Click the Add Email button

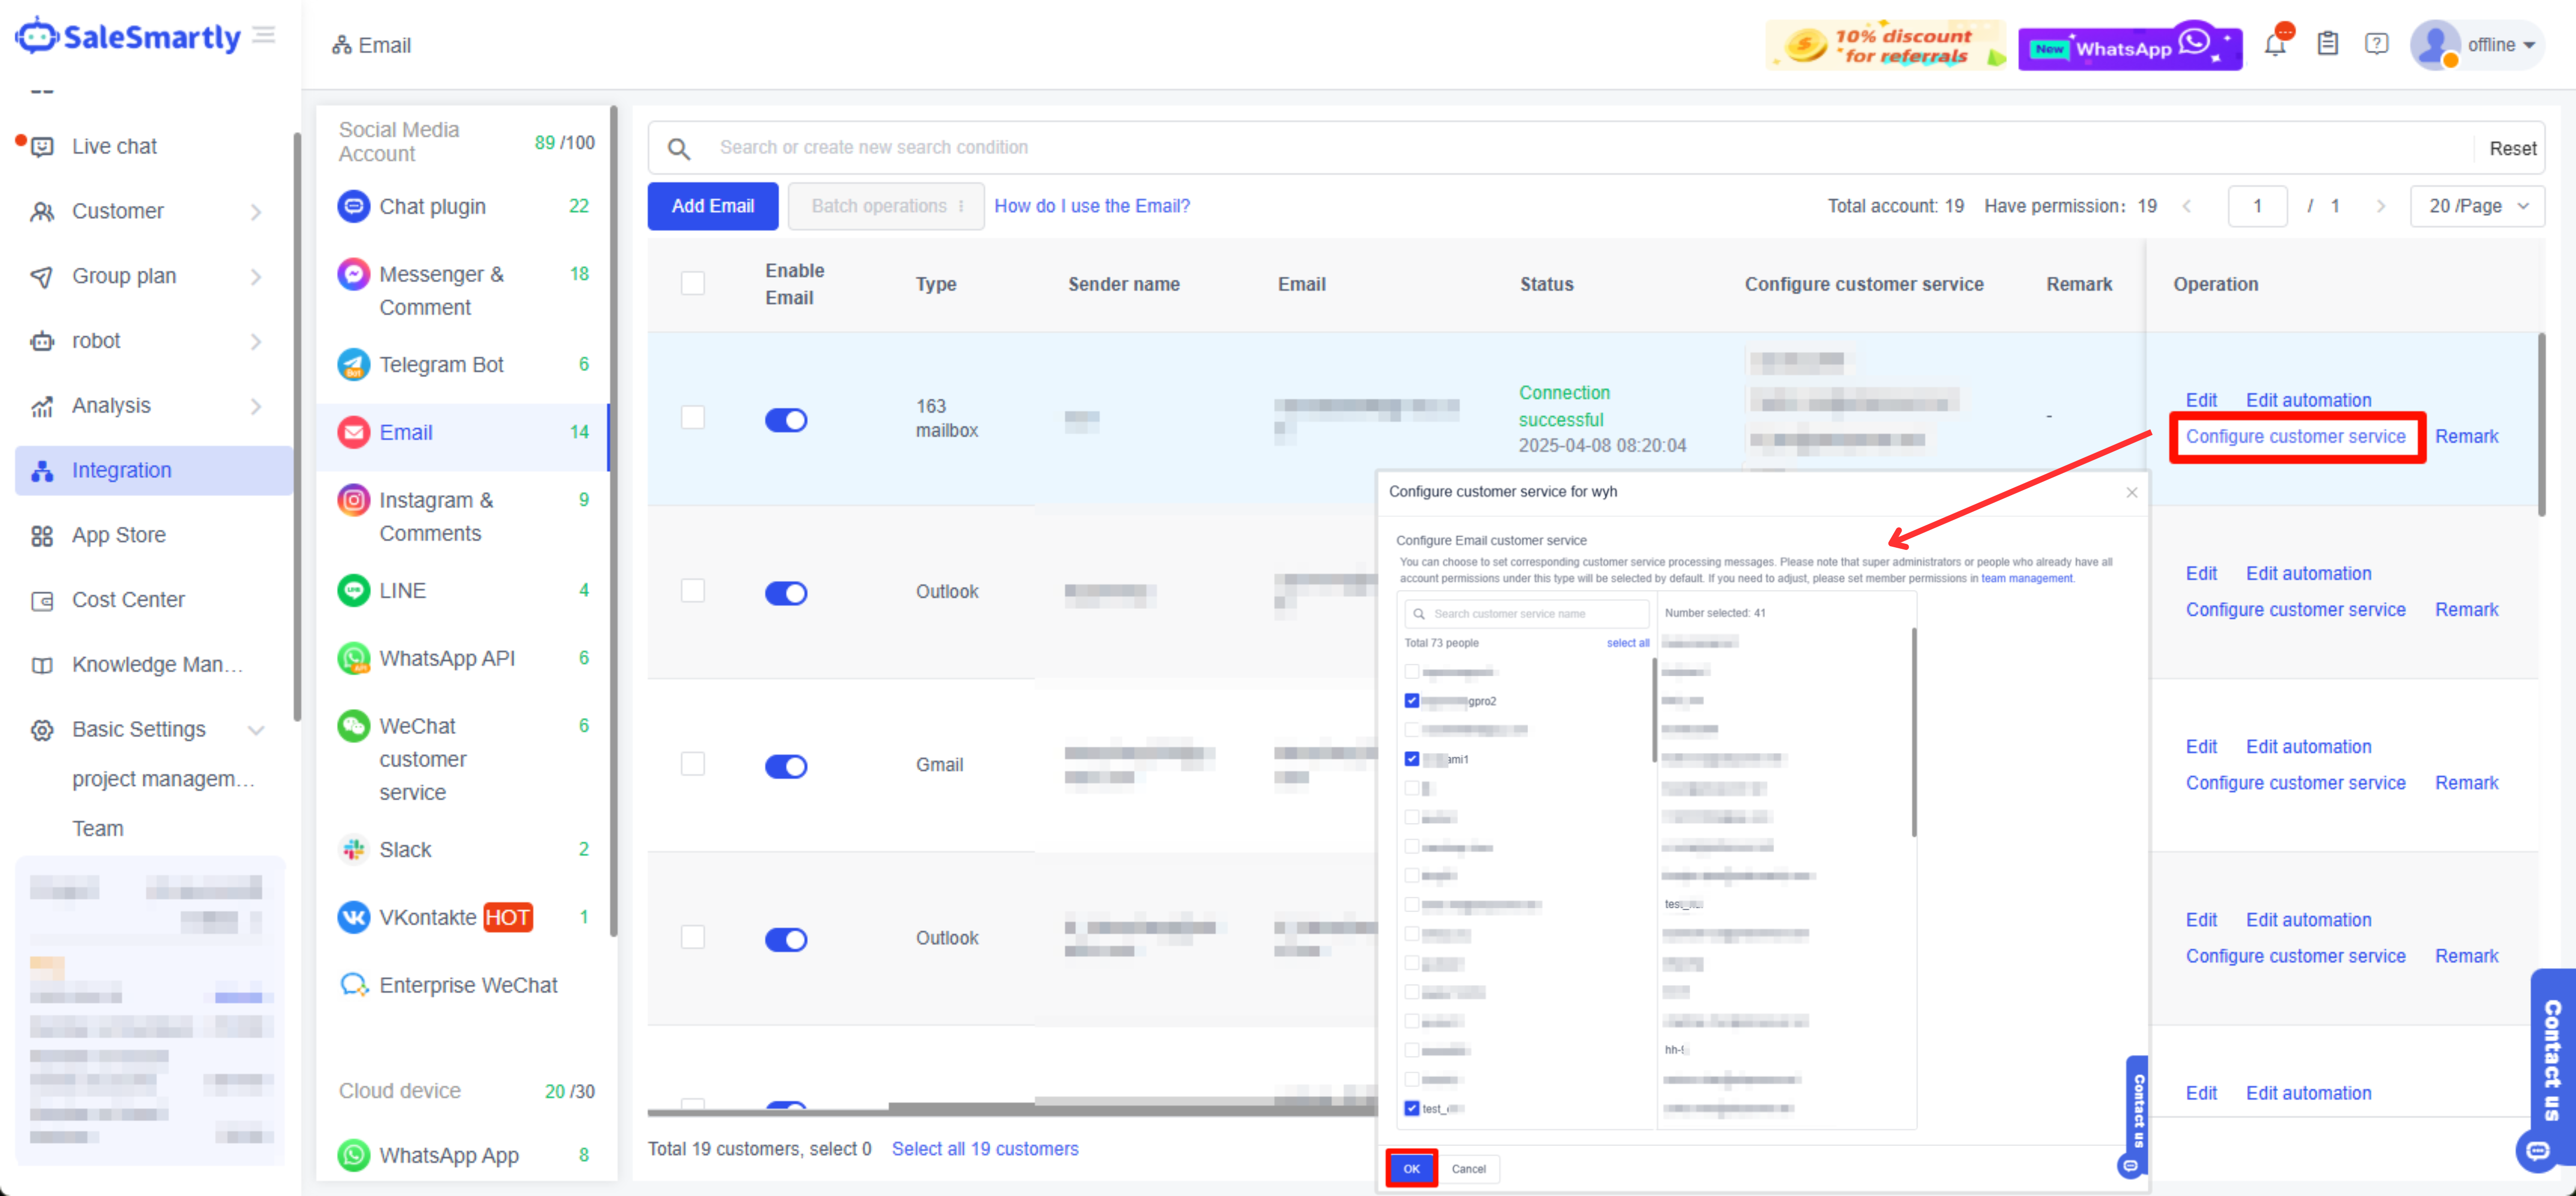coord(712,206)
